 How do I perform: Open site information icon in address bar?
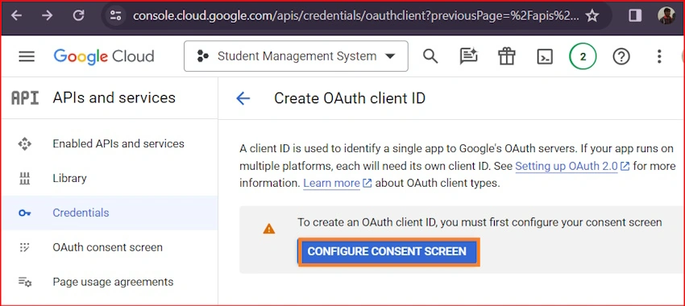(115, 16)
